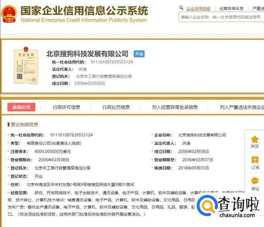Click the 国家企业信用信息公示系统 site title
This screenshot has width=264, height=227.
tap(84, 10)
